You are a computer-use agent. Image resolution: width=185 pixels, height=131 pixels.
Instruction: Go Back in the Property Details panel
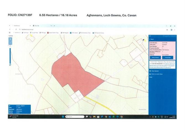click(151, 39)
